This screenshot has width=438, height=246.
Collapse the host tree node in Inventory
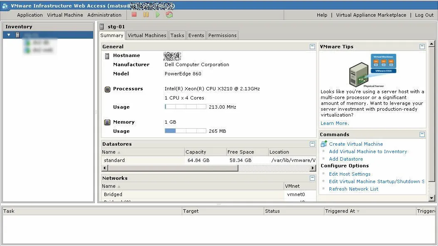pyautogui.click(x=9, y=35)
